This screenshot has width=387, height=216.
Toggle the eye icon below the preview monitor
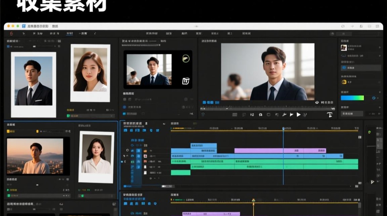click(317, 102)
